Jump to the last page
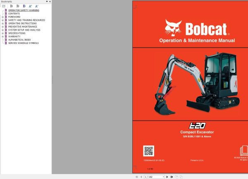Image resolution: width=248 pixels, height=179 pixels. pyautogui.click(x=172, y=177)
